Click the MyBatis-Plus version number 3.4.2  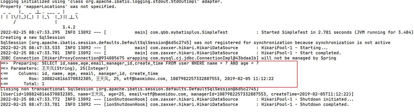(69, 27)
